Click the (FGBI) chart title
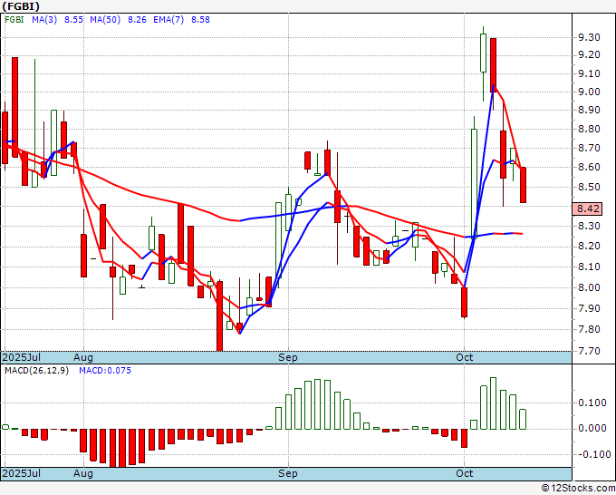 (21, 6)
